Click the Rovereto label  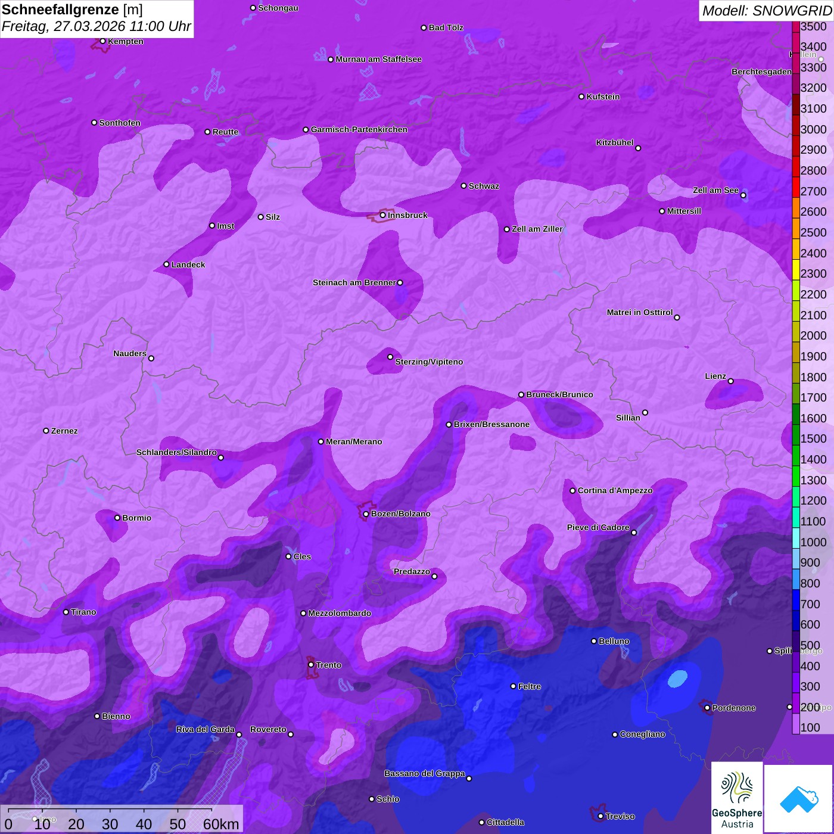point(268,729)
